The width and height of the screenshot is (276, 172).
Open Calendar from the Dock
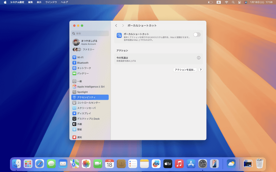pyautogui.click(x=109, y=164)
